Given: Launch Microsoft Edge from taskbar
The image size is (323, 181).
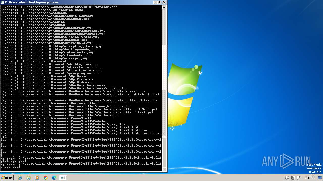Looking at the screenshot, I should coord(54,178).
